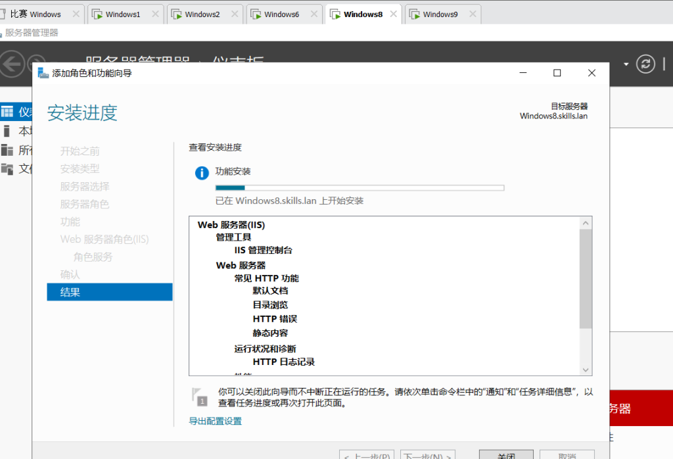Screen dimensions: 673x459
Task: Click the back arrow in Server Manager
Action: click(x=11, y=64)
